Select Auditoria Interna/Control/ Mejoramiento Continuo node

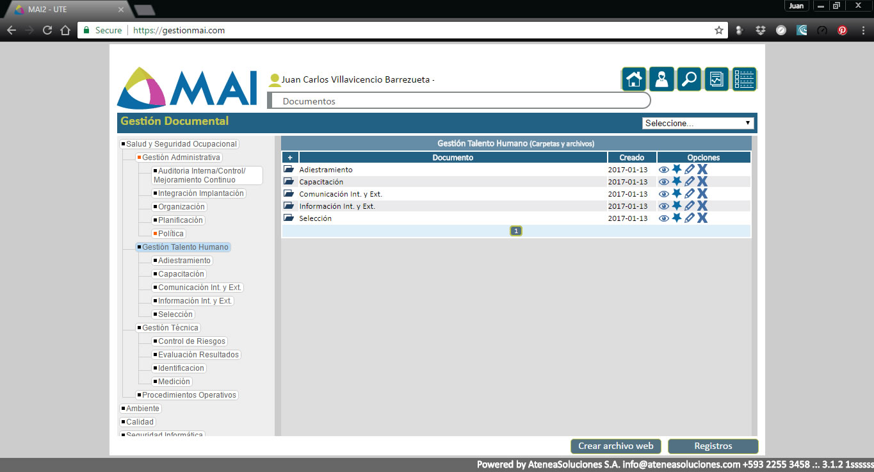[207, 175]
